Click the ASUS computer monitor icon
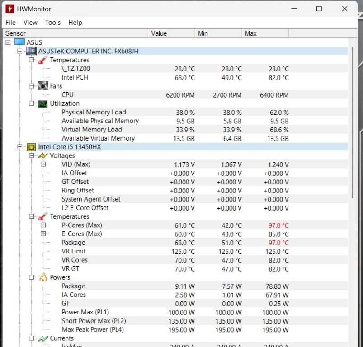The image size is (363, 347). tap(19, 42)
